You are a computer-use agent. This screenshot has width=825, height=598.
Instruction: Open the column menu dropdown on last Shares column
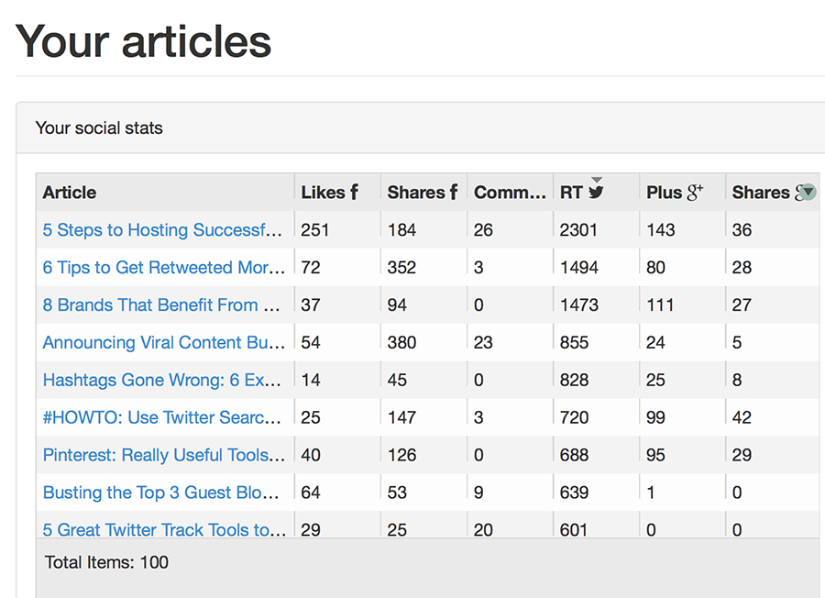click(x=807, y=193)
